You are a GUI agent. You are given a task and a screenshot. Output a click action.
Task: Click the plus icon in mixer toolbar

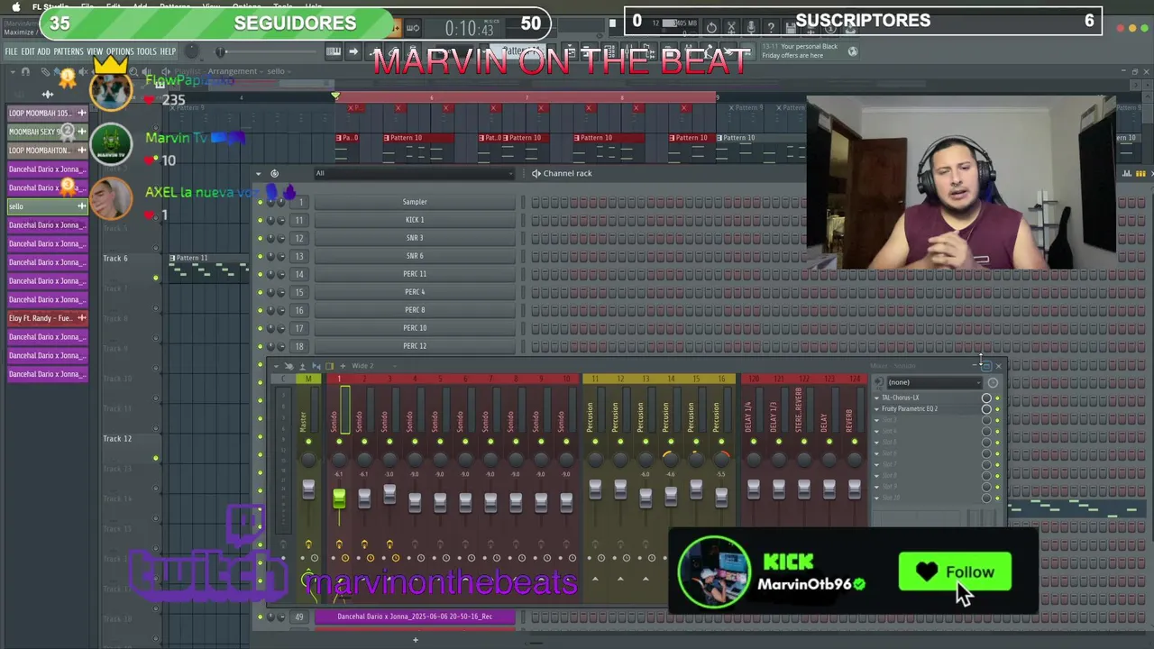pos(342,366)
